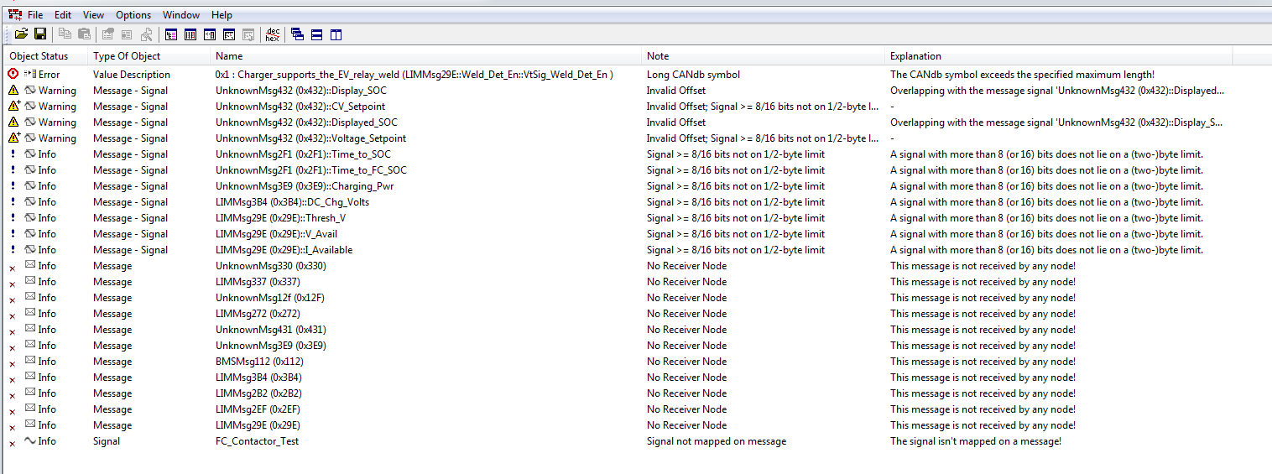Click the cascade windows icon

tap(298, 34)
